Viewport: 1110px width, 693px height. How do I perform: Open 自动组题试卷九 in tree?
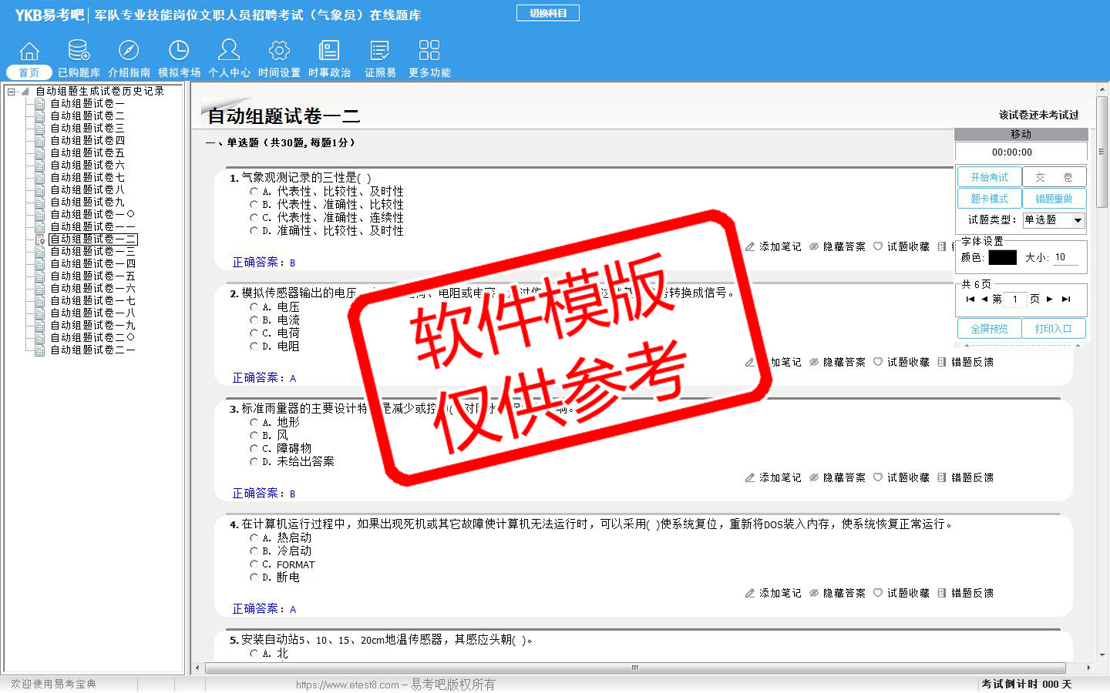(87, 202)
